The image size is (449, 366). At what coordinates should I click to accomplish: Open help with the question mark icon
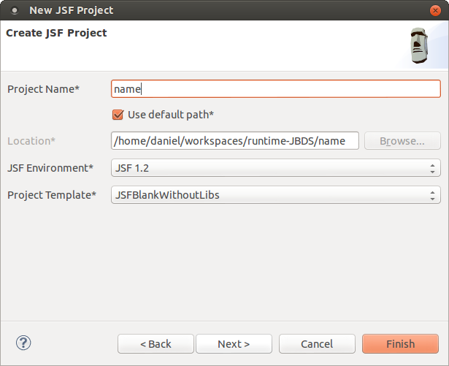[x=23, y=343]
